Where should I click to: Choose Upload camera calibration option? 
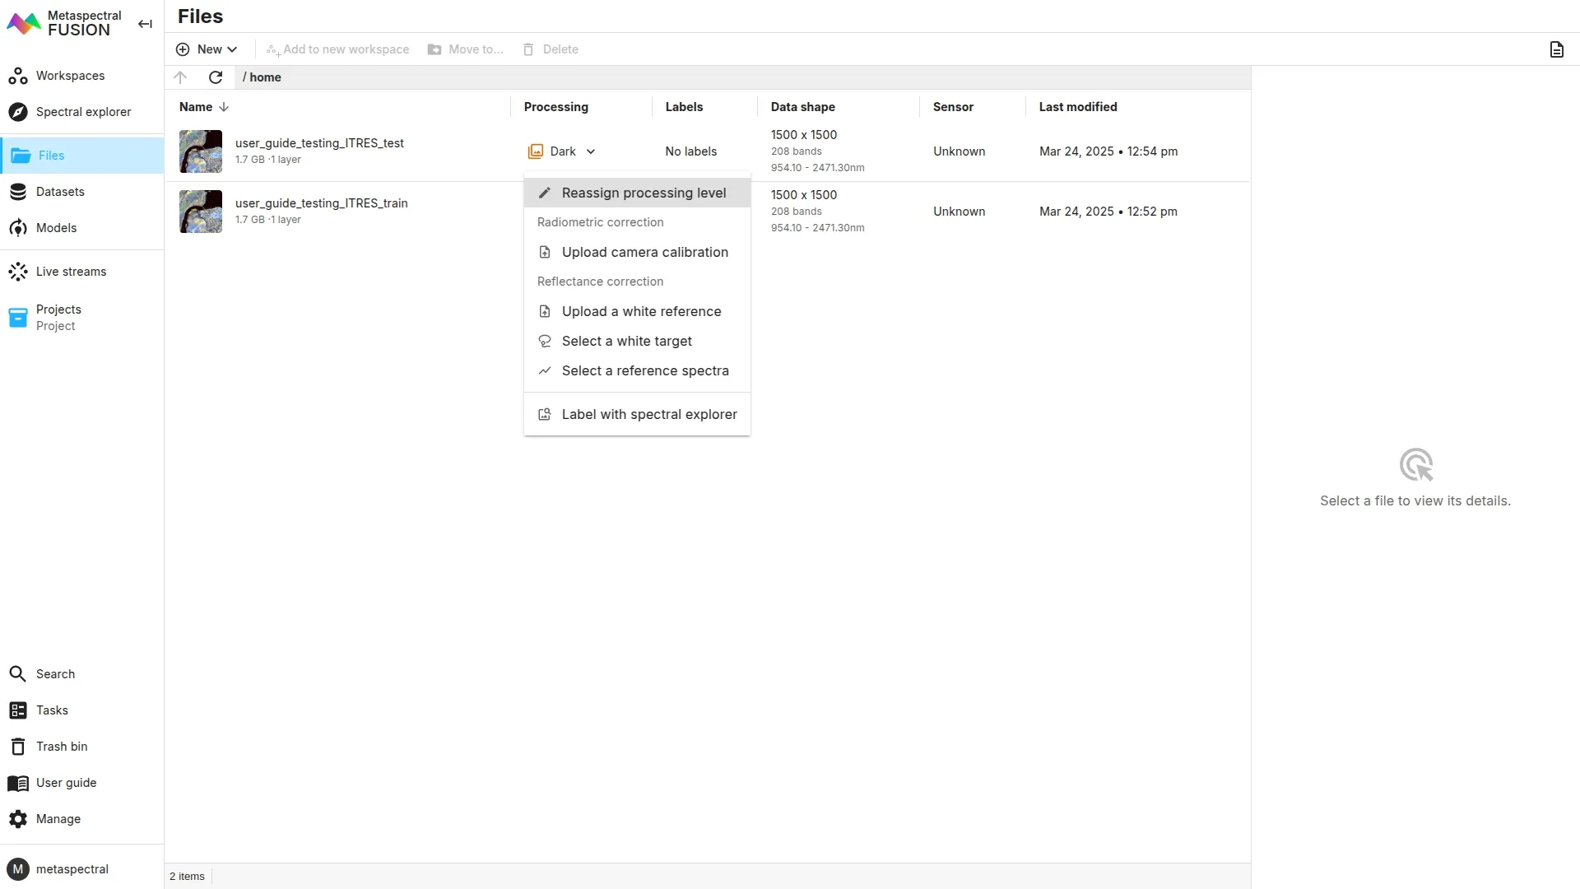(x=644, y=252)
